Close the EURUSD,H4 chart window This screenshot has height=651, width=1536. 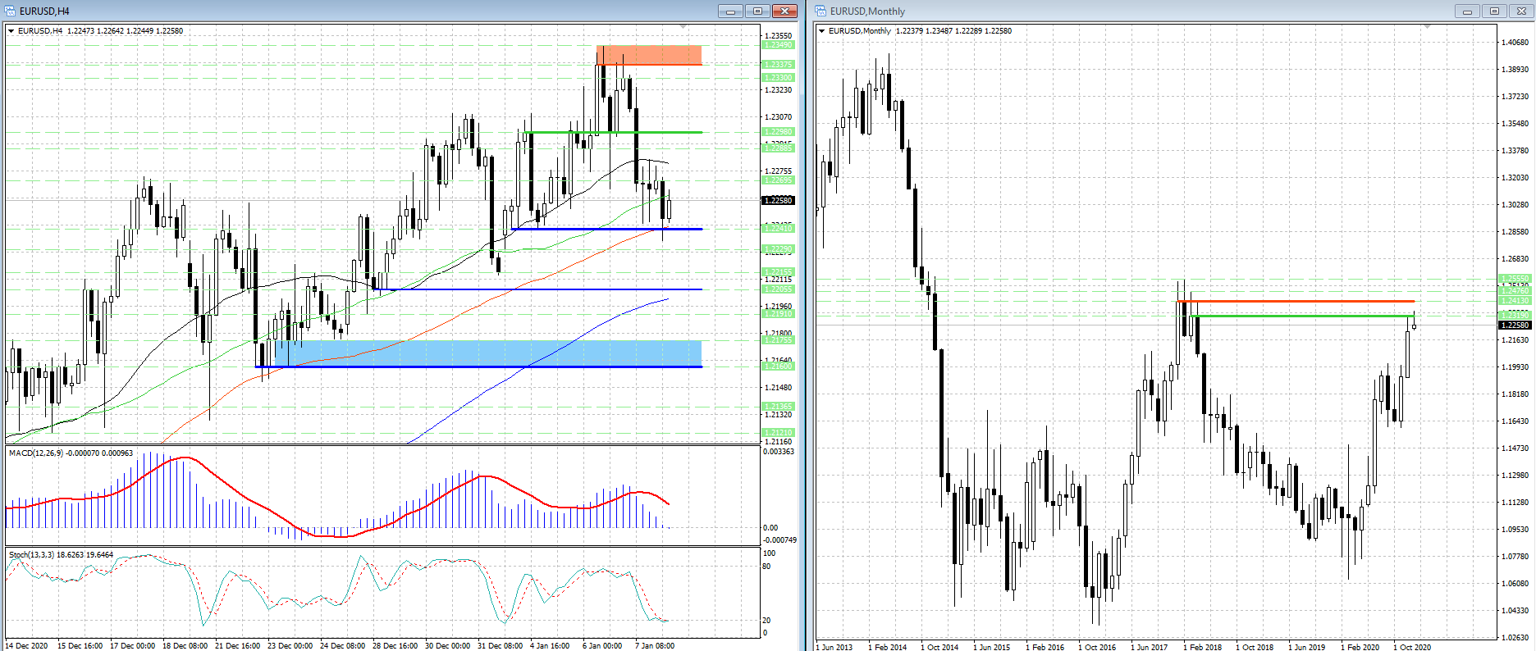pyautogui.click(x=785, y=11)
